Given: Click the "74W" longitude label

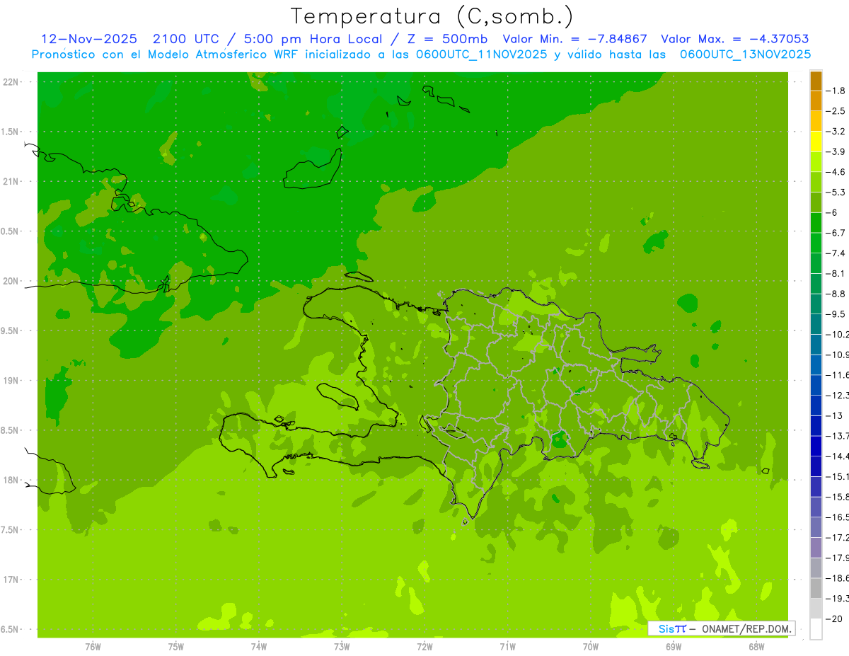Looking at the screenshot, I should 258,647.
